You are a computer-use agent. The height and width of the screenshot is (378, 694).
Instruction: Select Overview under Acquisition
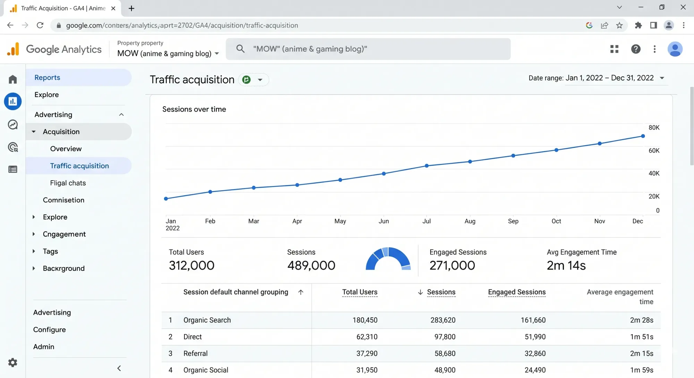pos(66,149)
